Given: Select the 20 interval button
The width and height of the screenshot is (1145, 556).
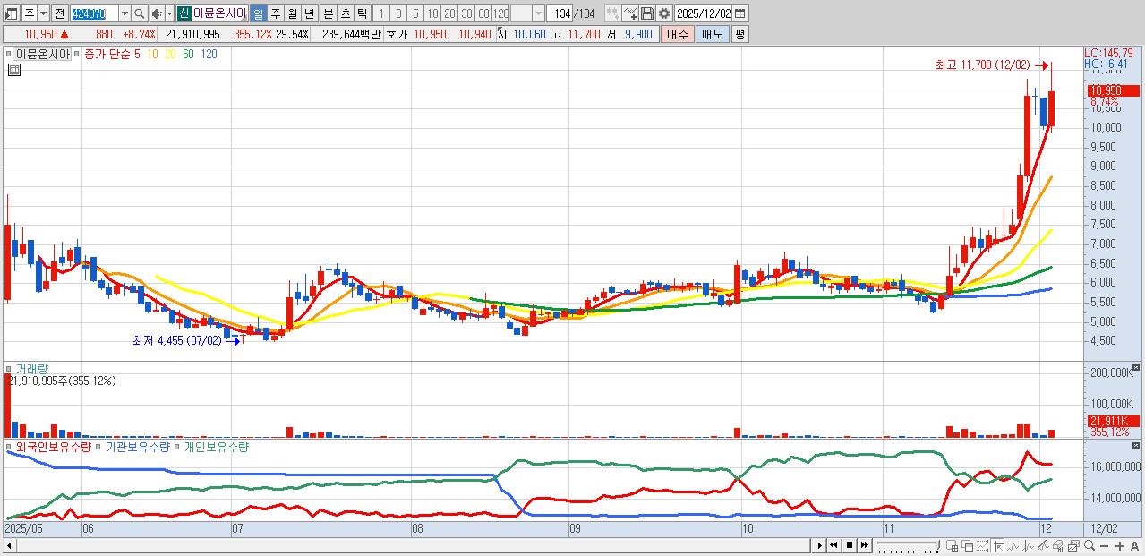Looking at the screenshot, I should pyautogui.click(x=449, y=13).
